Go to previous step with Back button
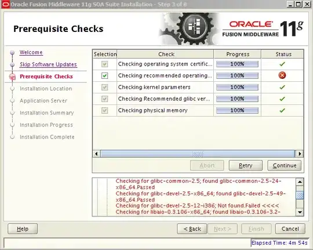Viewport: 313px width, 250px height. point(192,229)
